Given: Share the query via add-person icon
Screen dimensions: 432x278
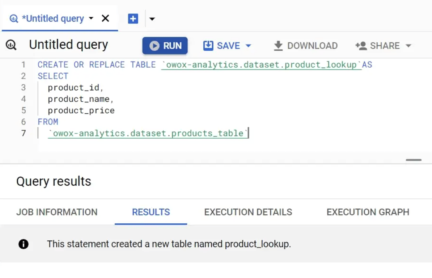Looking at the screenshot, I should pos(361,46).
